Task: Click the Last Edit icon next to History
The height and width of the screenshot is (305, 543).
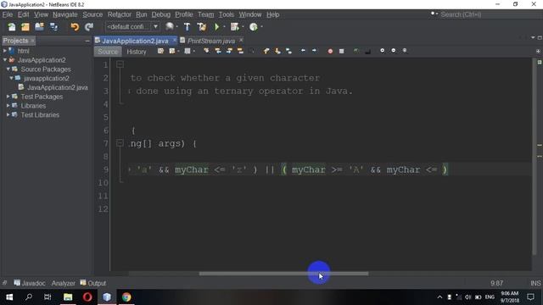Action: pos(160,51)
